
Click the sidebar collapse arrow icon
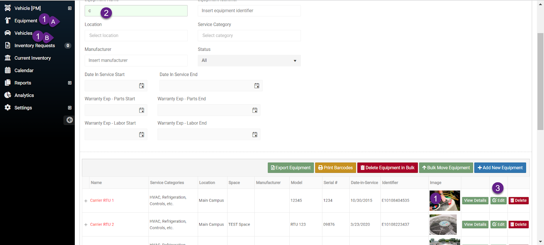point(69,120)
